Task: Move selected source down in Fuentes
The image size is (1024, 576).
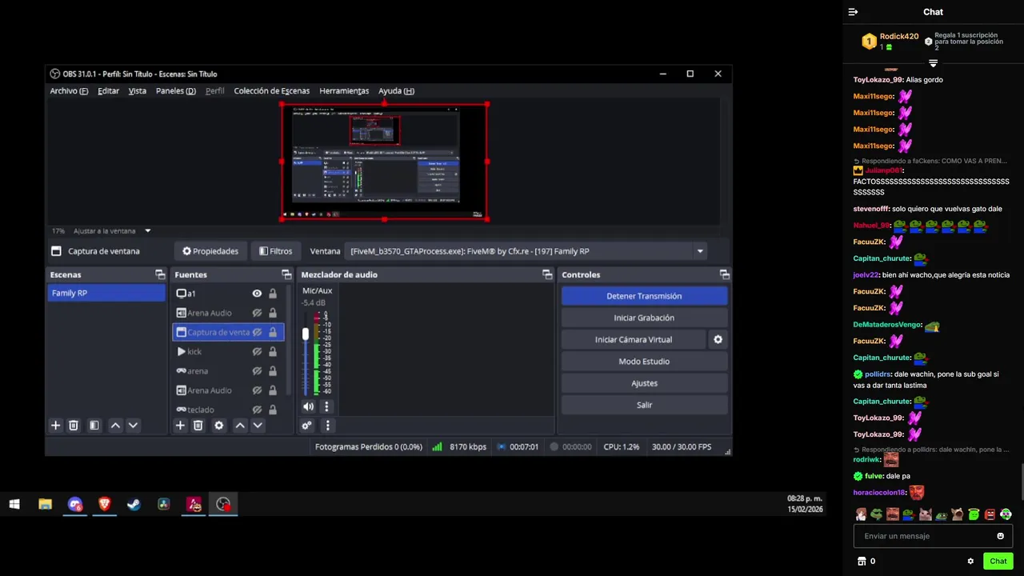Action: 258,426
